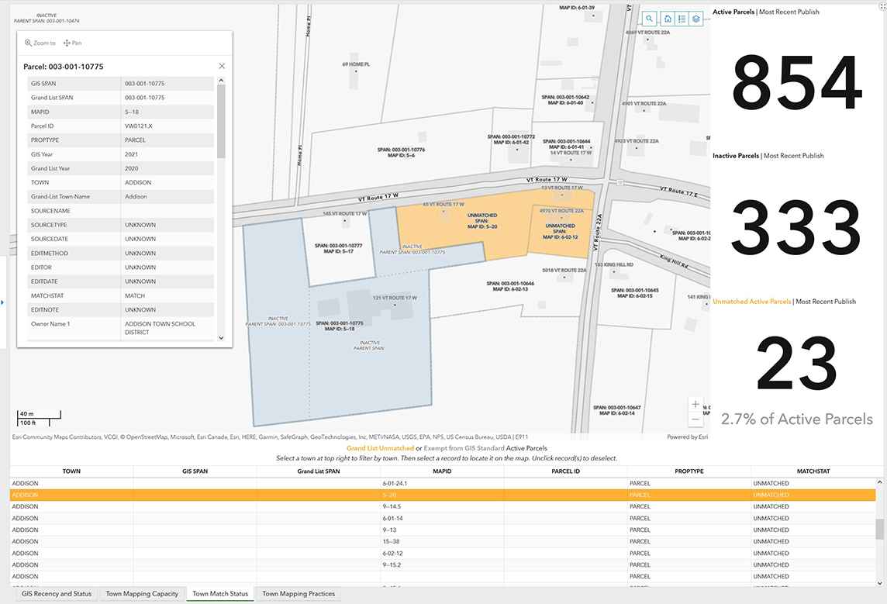Screen dimensions: 887x604
Task: Click popup attribute list scroll-down arrow
Action: click(x=221, y=337)
